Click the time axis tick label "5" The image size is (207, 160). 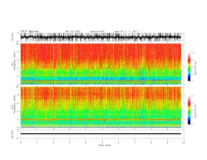[x=102, y=142]
